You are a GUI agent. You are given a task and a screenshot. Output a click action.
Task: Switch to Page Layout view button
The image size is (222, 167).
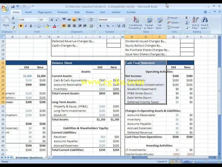[x=176, y=161]
